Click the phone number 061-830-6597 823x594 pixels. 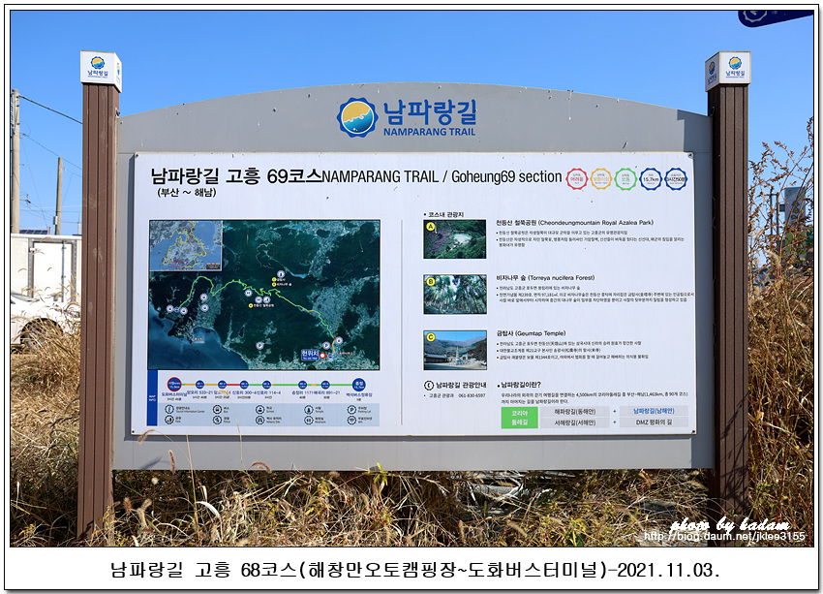(x=472, y=395)
